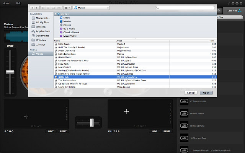Sort tracks by Artist column
The width and height of the screenshot is (245, 153).
coord(143,41)
